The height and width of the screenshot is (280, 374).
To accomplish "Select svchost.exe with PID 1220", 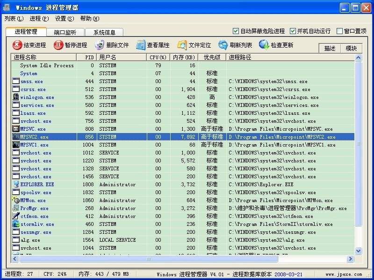I will tap(183, 161).
